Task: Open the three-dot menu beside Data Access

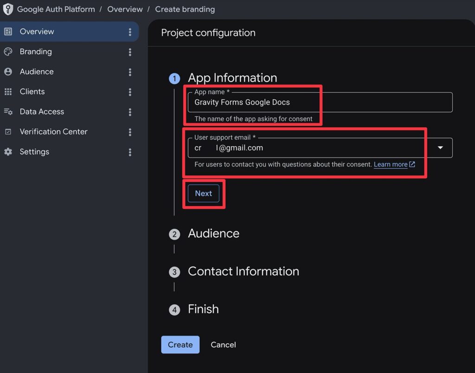Action: pyautogui.click(x=130, y=112)
